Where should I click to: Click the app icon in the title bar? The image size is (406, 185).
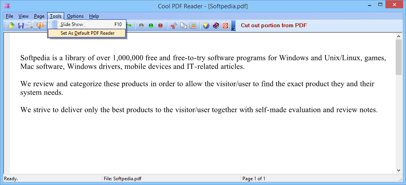coord(7,5)
